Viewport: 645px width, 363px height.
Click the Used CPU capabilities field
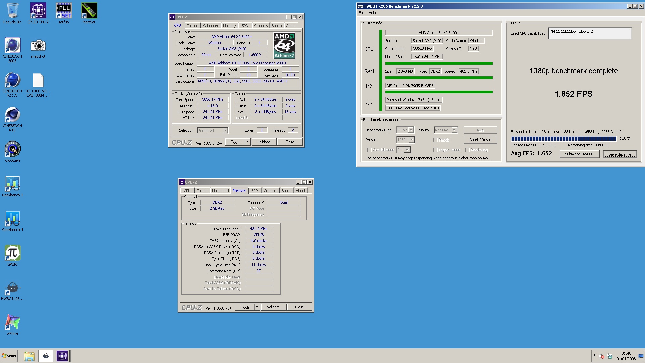(x=590, y=33)
